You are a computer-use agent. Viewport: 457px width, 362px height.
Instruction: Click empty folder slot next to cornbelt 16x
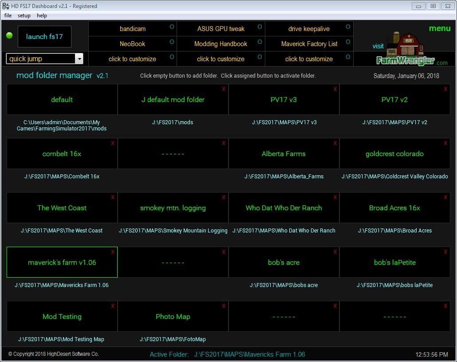(173, 154)
